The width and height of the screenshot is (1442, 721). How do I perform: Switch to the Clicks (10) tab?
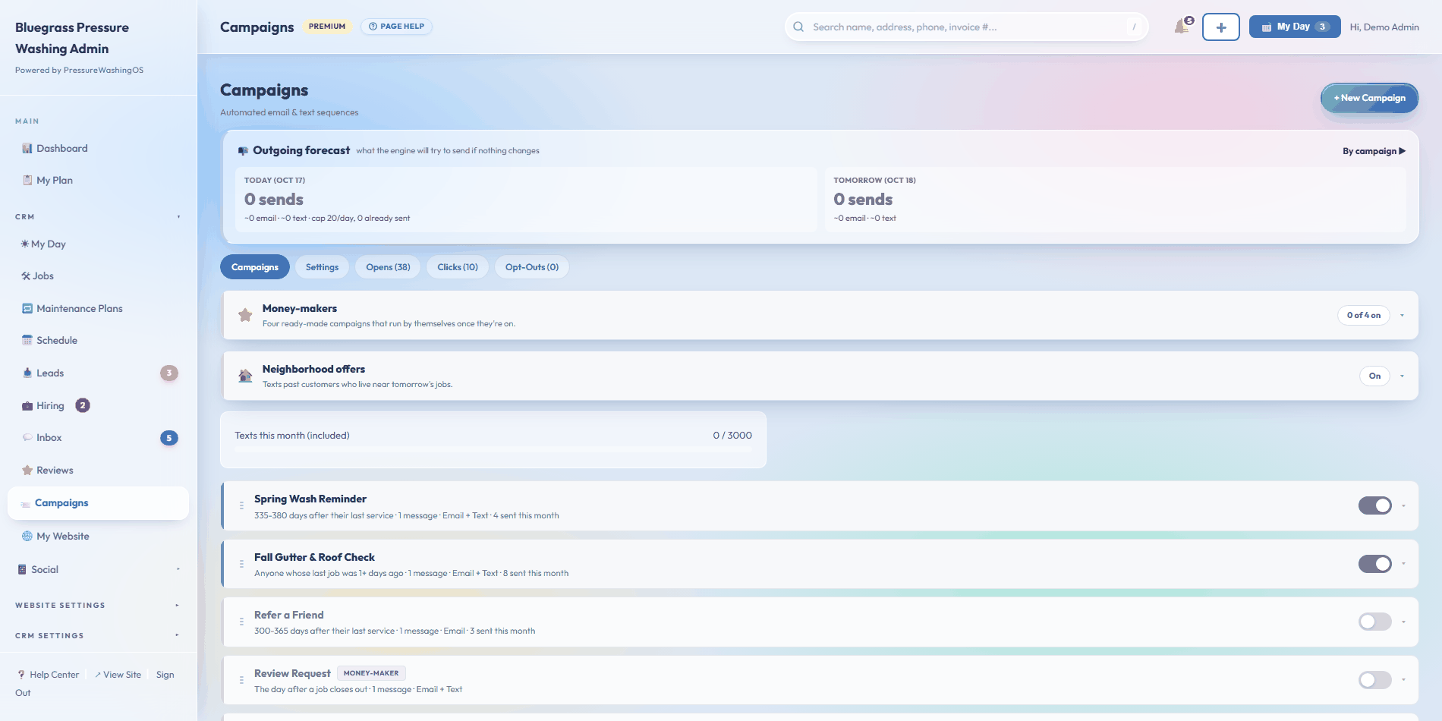(458, 267)
